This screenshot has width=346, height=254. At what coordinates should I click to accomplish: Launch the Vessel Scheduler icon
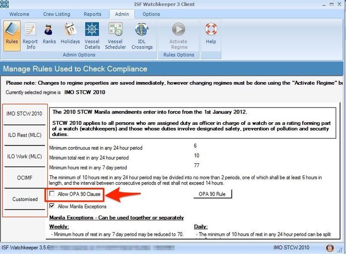[x=115, y=36]
